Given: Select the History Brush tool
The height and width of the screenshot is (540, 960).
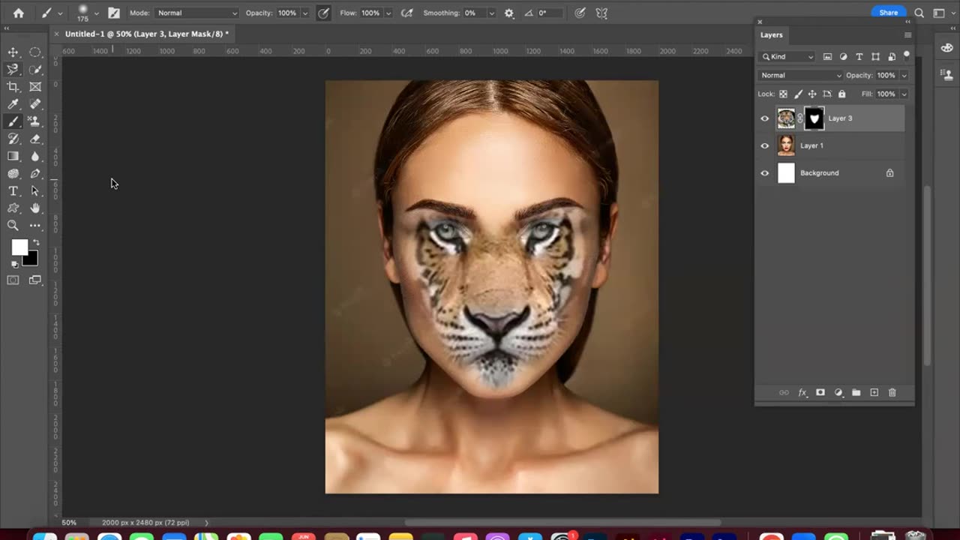Looking at the screenshot, I should point(13,139).
